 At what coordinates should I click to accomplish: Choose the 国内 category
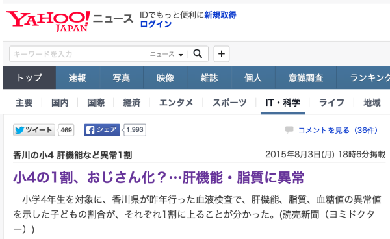click(x=60, y=103)
